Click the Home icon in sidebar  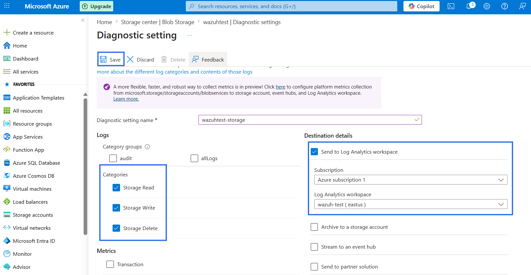[x=7, y=46]
